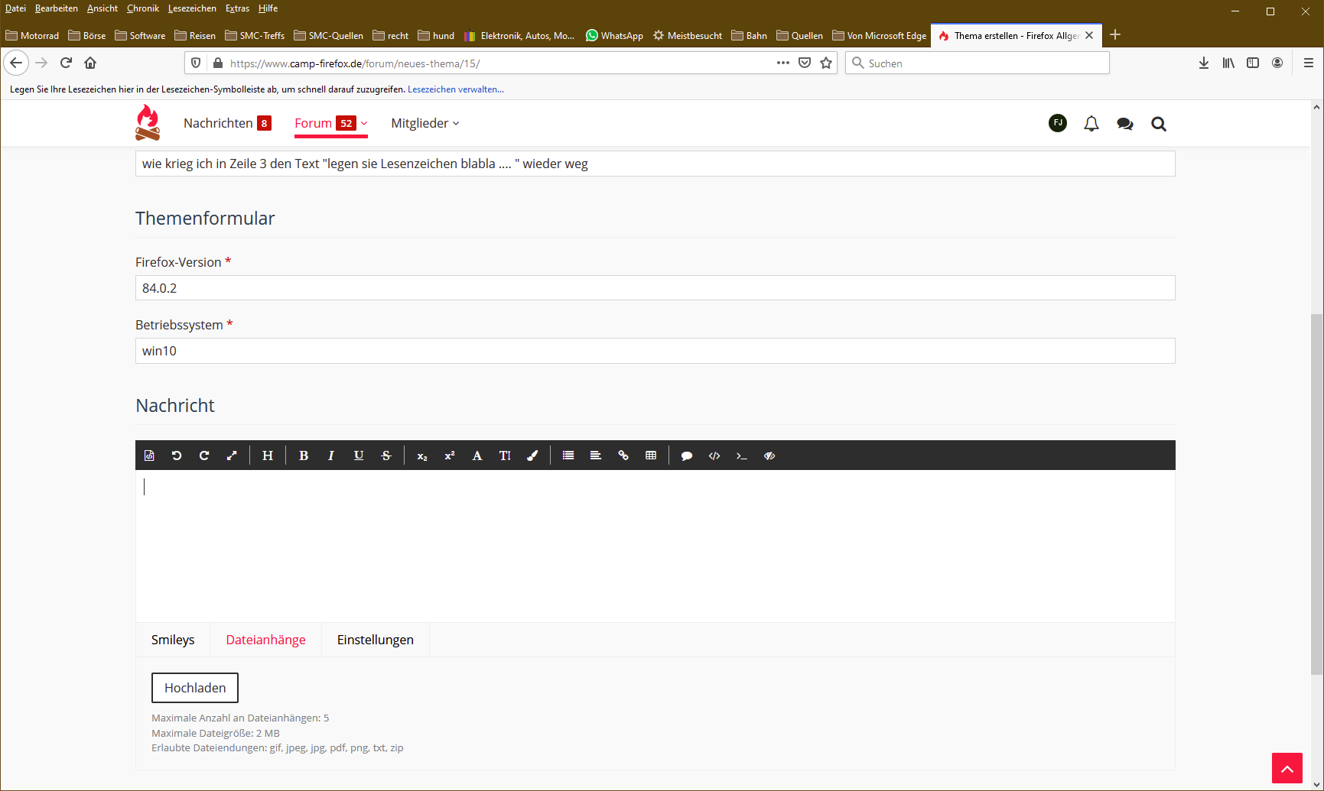Bookmark this page with the star
The width and height of the screenshot is (1324, 791).
click(826, 63)
